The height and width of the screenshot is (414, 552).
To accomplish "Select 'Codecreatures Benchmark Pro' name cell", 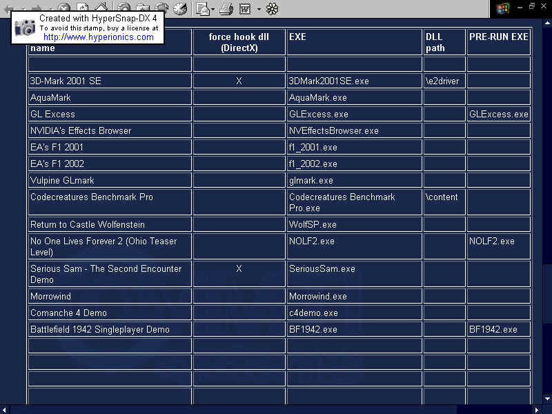I will point(110,202).
